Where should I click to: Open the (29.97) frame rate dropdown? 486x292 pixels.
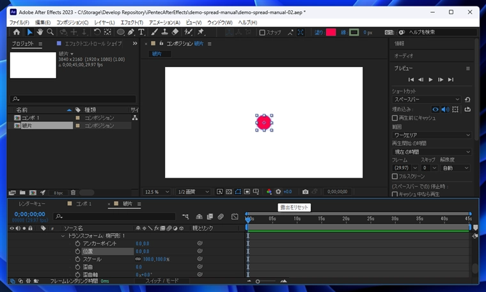point(405,168)
